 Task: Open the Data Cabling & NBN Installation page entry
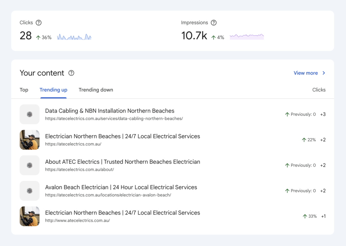coord(109,111)
